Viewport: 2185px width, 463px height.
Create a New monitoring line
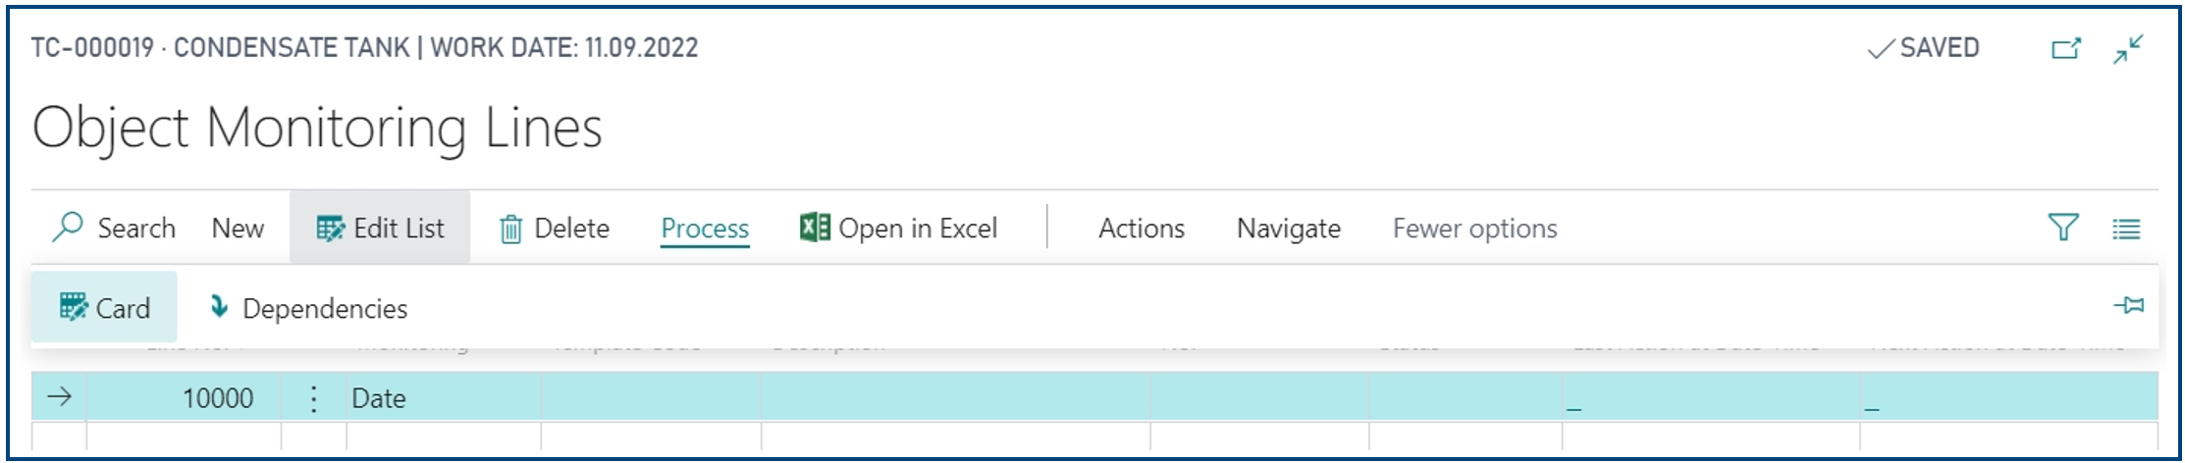point(238,229)
